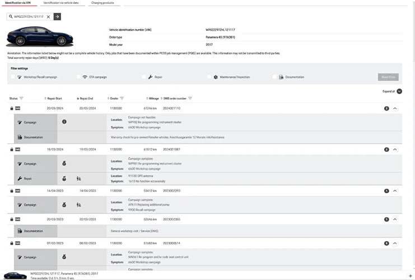
Task: Collapse the 20/03/2023 order row
Action: coord(395,220)
